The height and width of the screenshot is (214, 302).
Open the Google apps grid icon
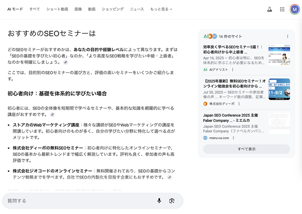coord(282,9)
